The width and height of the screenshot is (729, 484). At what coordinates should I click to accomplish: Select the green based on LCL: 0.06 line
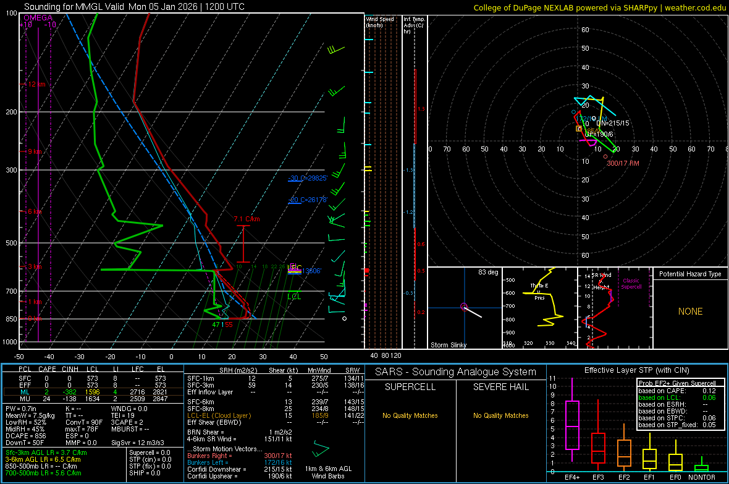point(677,397)
